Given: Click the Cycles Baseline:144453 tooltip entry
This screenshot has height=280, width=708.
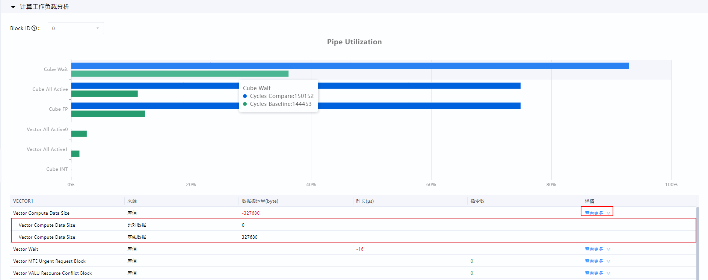Looking at the screenshot, I should tap(277, 104).
